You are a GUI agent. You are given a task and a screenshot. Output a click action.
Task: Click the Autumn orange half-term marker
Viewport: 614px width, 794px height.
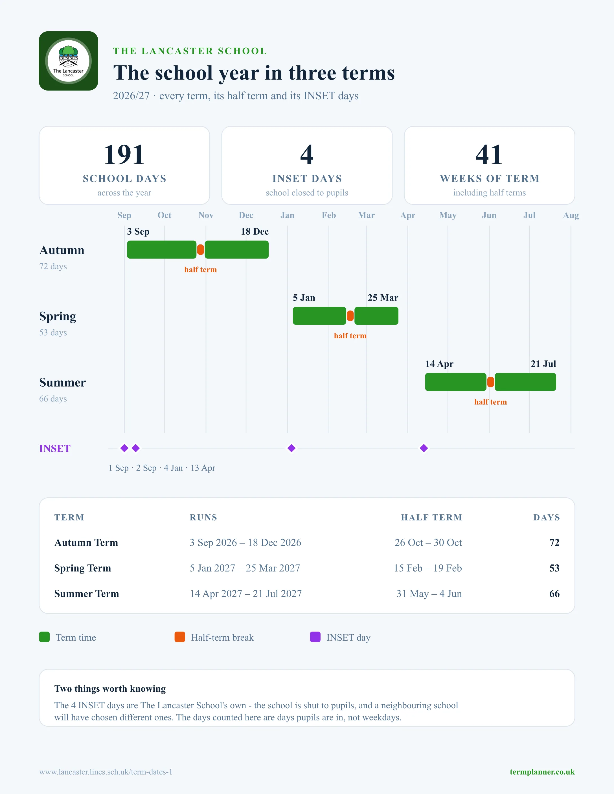[x=200, y=250]
